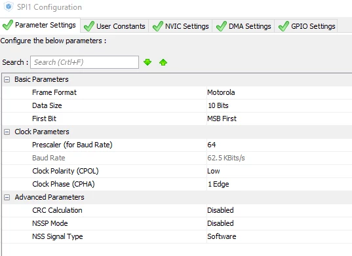Click the SPI1 Configuration cube icon
The height and width of the screenshot is (256, 352).
9,7
